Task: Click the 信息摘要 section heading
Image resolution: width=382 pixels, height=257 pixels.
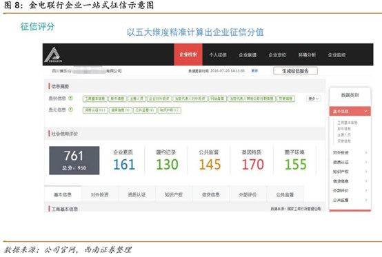Action: 60,86
